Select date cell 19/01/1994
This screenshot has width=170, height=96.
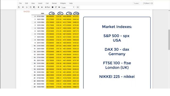coord(40,40)
